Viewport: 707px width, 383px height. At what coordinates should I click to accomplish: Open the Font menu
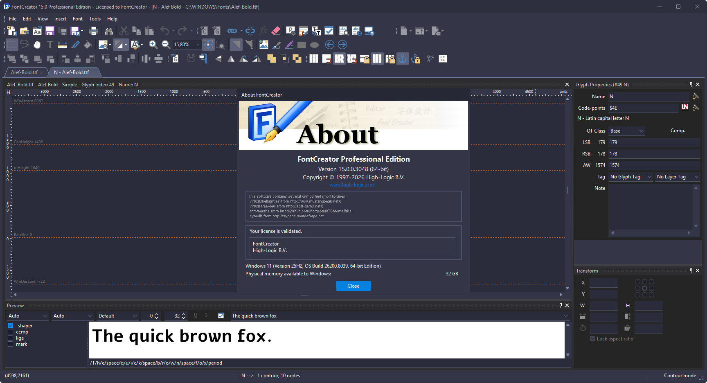click(78, 19)
